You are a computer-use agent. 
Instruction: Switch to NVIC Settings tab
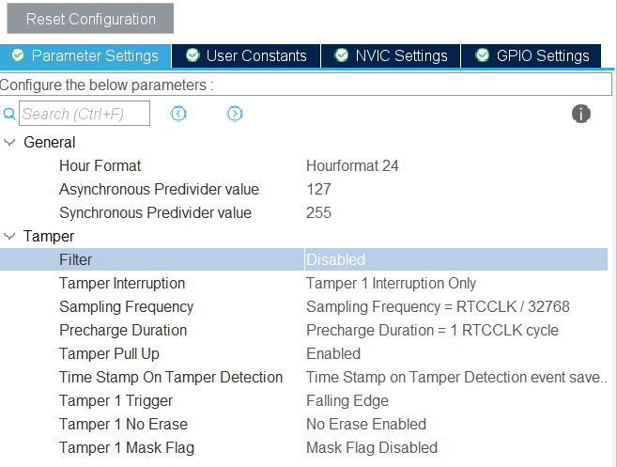click(391, 55)
